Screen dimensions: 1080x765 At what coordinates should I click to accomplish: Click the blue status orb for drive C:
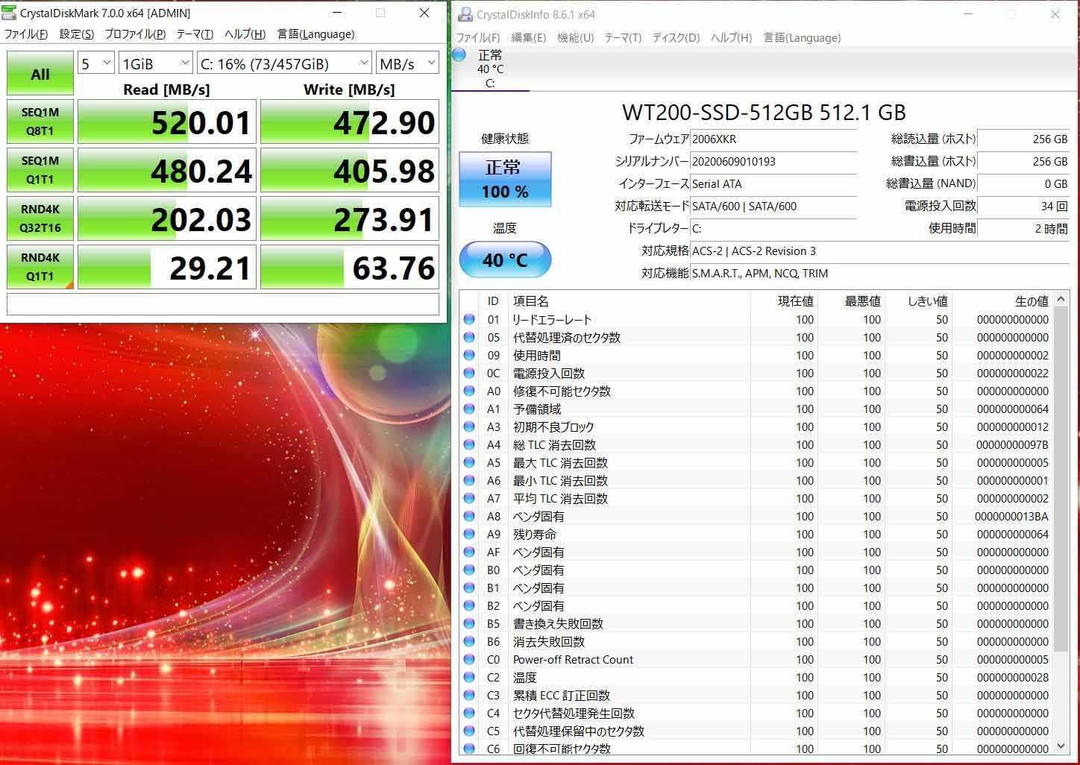[459, 54]
